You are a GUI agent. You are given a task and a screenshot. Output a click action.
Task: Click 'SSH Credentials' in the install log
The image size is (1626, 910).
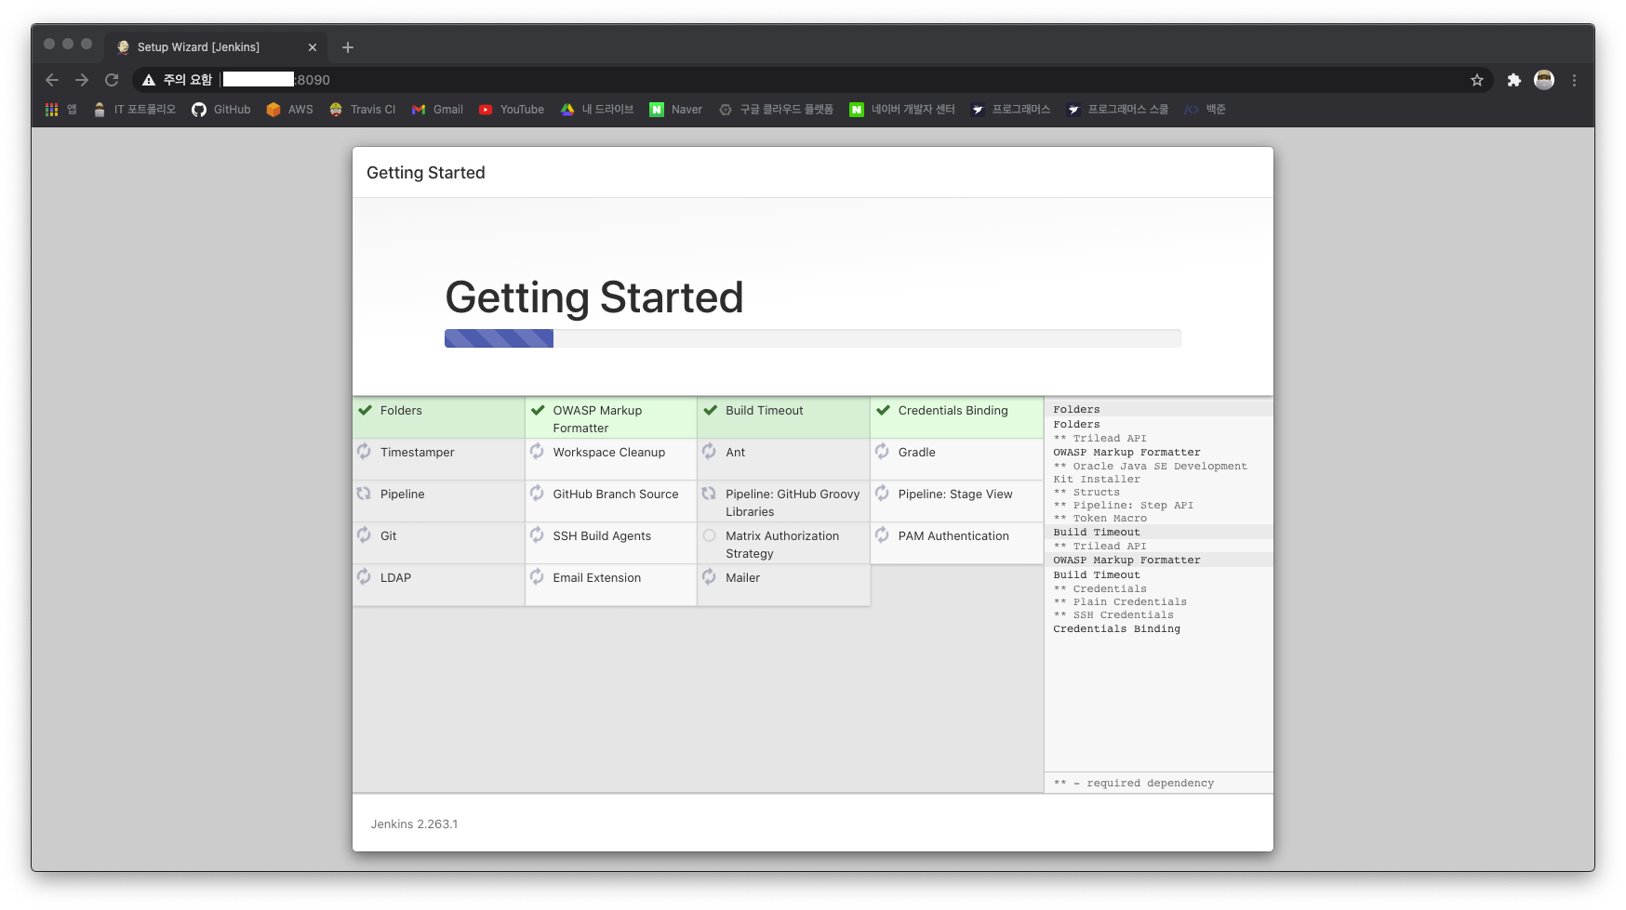point(1123,615)
